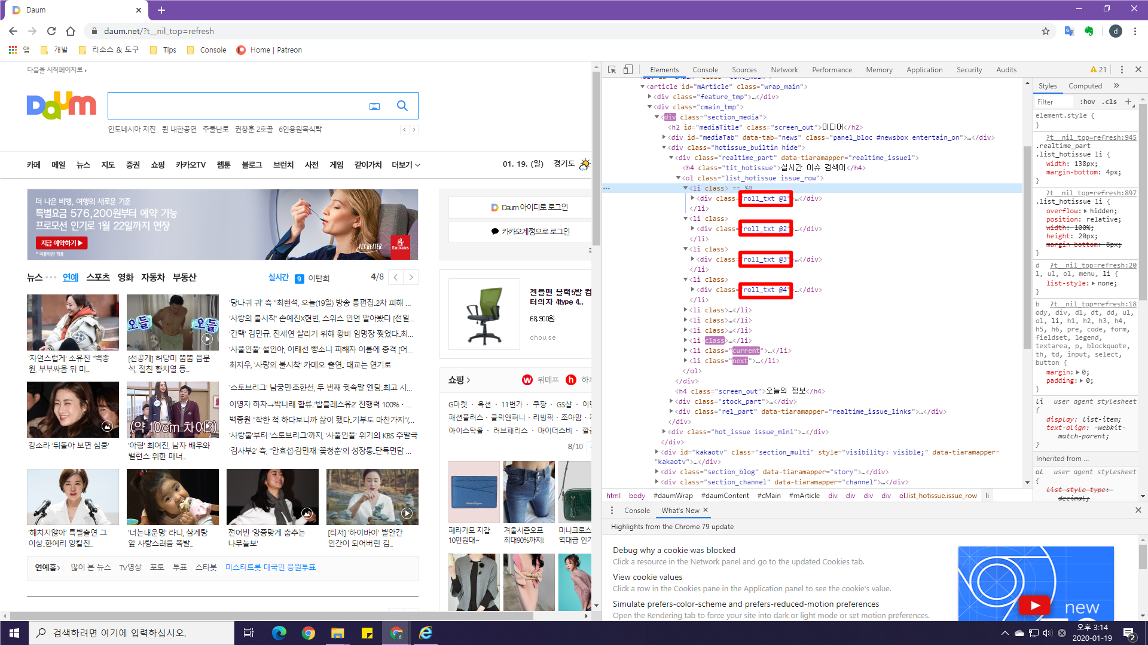1148x645 pixels.
Task: Expand the 더보기 menu dropdown
Action: [x=405, y=165]
